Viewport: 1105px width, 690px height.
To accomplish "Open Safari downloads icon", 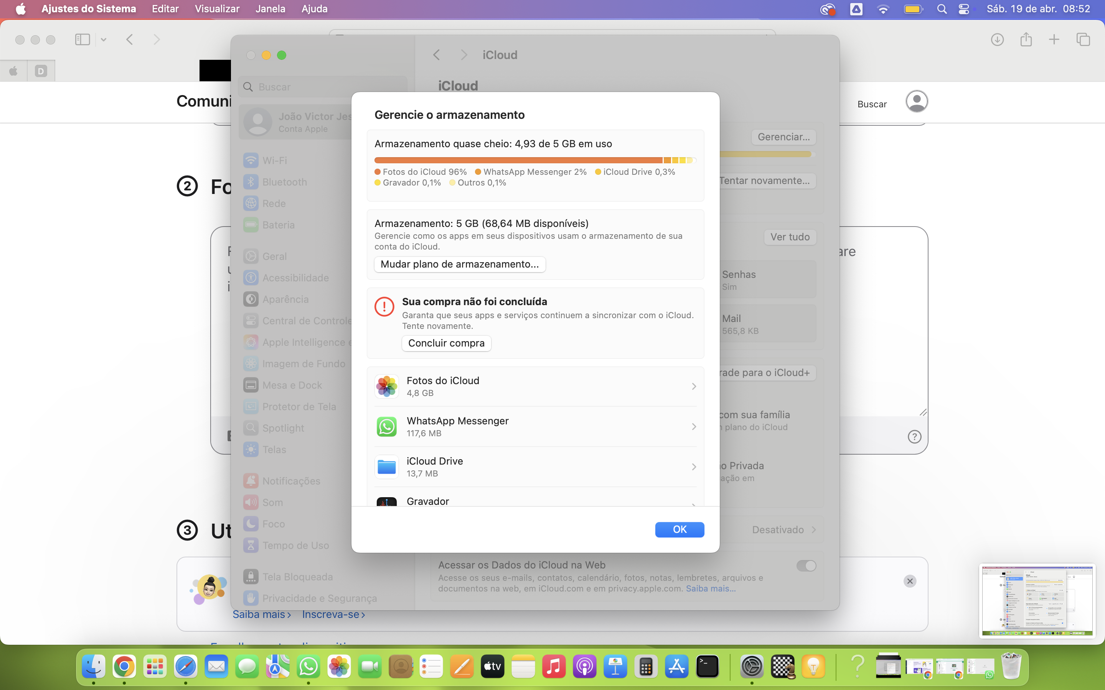I will coord(997,40).
